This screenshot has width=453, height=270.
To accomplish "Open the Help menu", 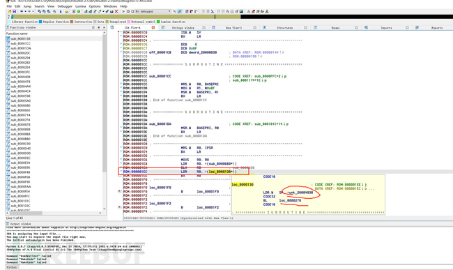I will click(123, 6).
